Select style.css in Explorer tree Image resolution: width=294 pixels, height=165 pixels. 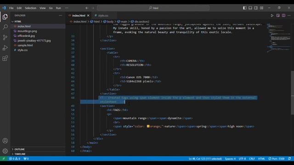point(23,50)
